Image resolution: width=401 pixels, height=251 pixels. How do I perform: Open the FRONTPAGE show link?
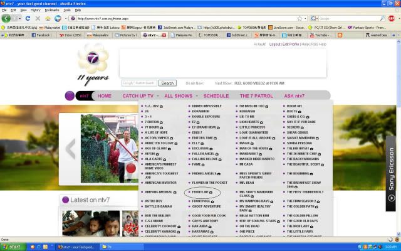pyautogui.click(x=201, y=201)
